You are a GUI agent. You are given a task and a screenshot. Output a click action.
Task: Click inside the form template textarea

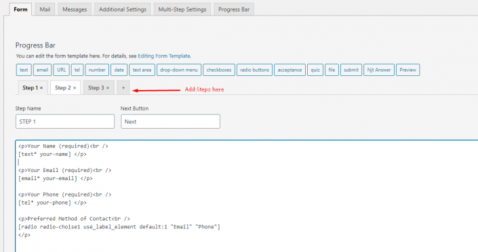click(x=247, y=196)
